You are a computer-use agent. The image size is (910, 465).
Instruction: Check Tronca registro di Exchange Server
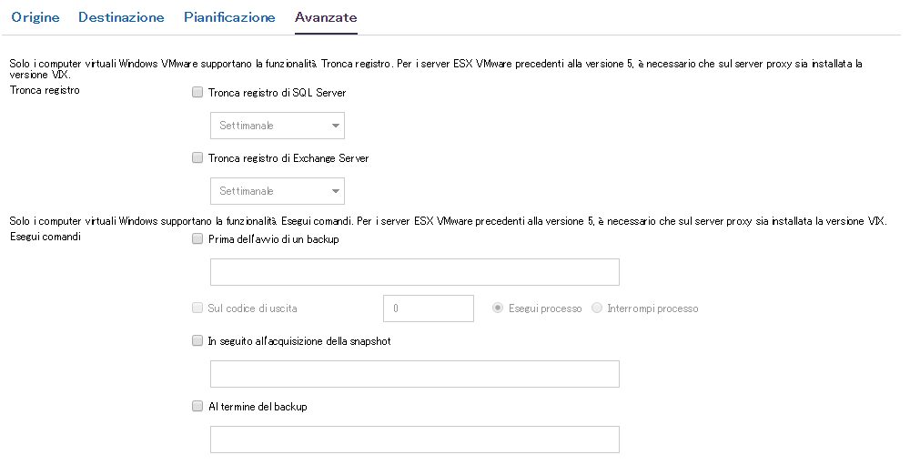pyautogui.click(x=197, y=157)
